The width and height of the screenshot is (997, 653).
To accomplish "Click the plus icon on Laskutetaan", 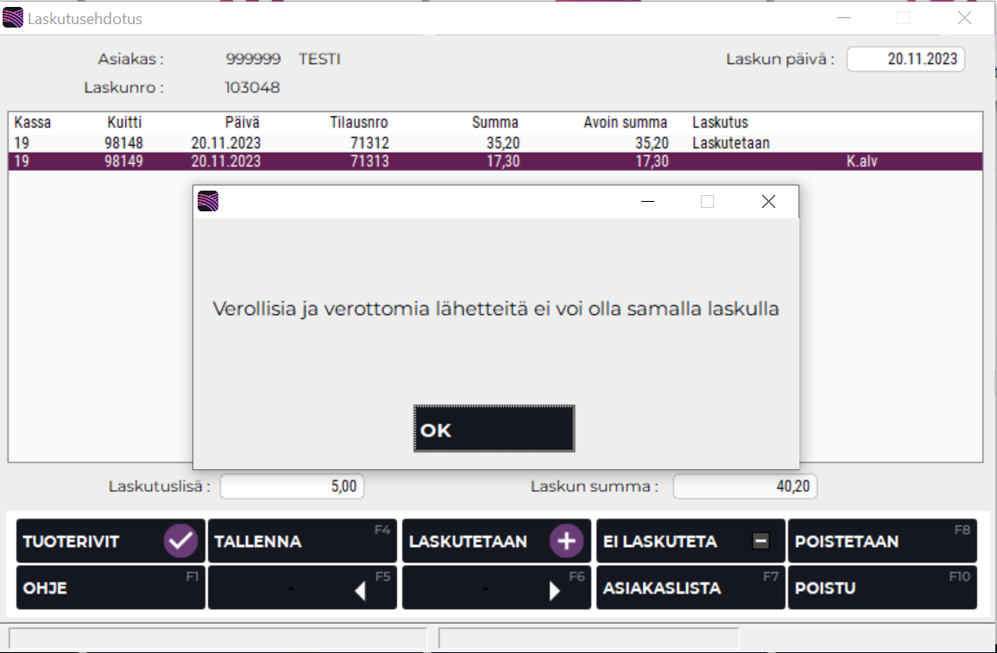I will 567,541.
